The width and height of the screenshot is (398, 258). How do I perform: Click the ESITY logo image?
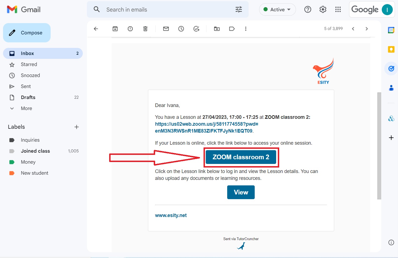pos(323,71)
